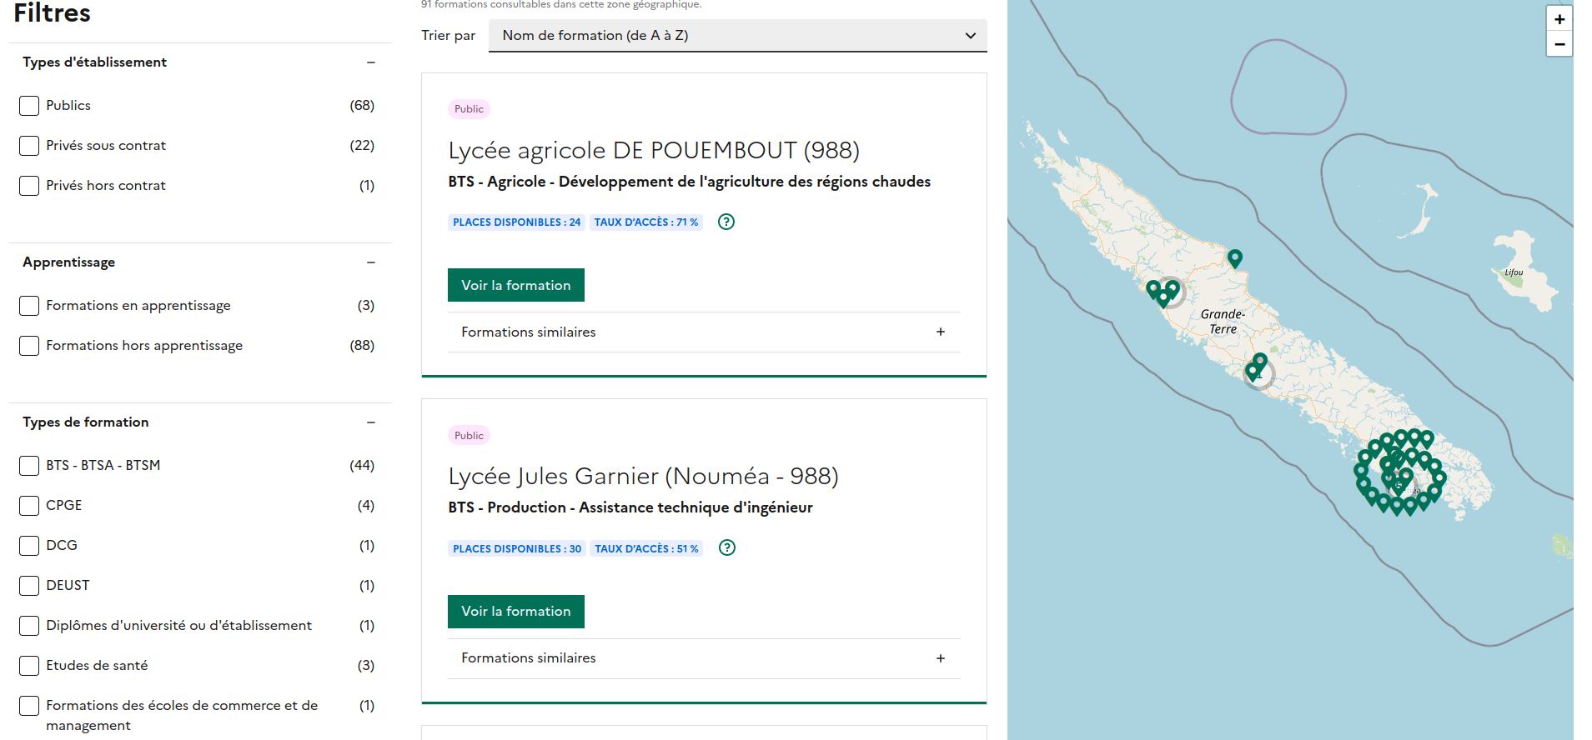
Task: Zoom out on the map
Action: click(1559, 44)
